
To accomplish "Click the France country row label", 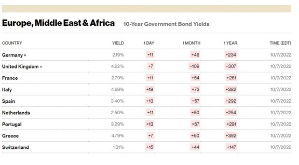I will pyautogui.click(x=10, y=78).
